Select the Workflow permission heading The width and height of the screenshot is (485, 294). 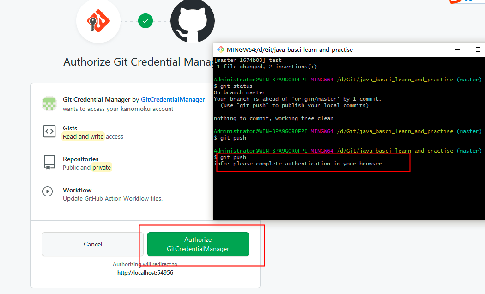tap(77, 190)
